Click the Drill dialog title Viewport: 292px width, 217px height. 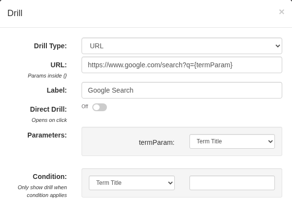[x=15, y=13]
